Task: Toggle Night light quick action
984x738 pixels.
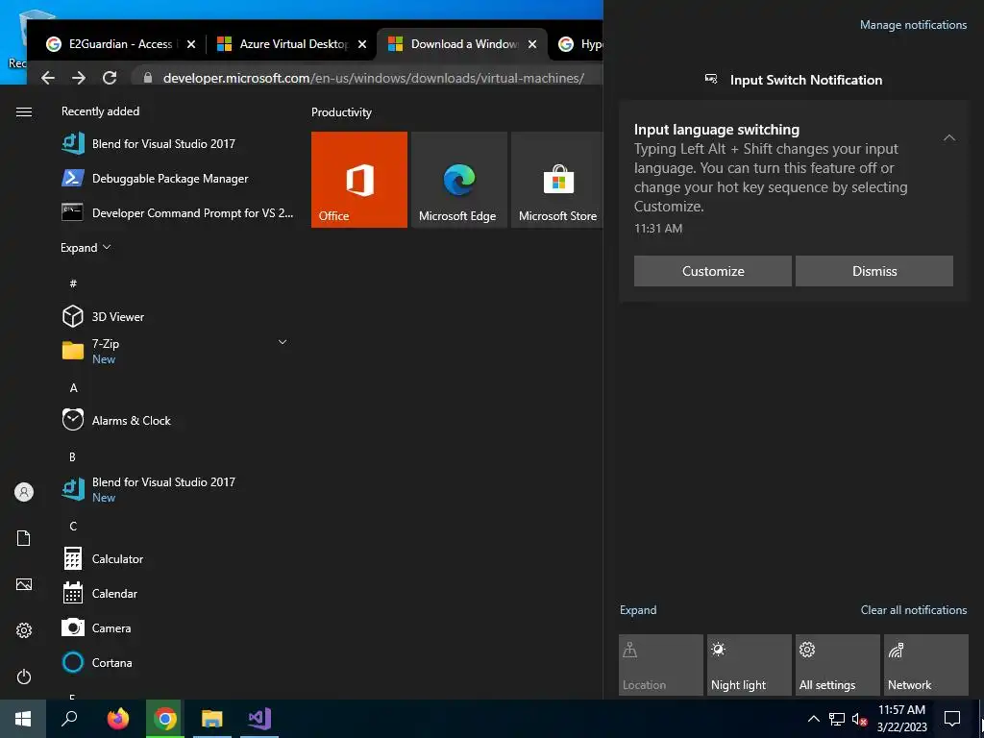Action: [x=750, y=665]
